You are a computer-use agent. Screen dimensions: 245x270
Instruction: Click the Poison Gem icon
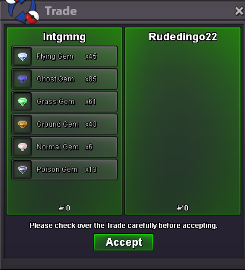click(x=23, y=170)
